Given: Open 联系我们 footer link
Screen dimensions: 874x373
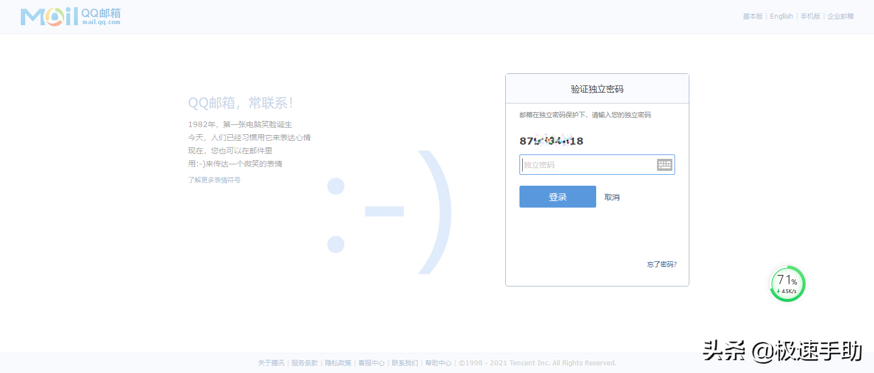Looking at the screenshot, I should (405, 363).
